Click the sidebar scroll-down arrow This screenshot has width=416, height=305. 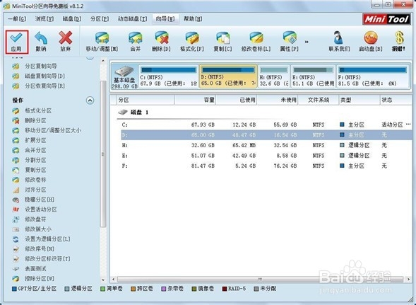click(103, 280)
